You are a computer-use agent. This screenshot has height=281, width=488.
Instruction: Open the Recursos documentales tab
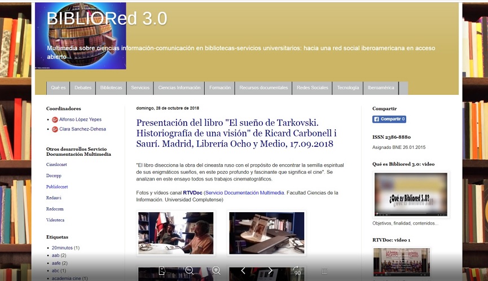(x=263, y=88)
